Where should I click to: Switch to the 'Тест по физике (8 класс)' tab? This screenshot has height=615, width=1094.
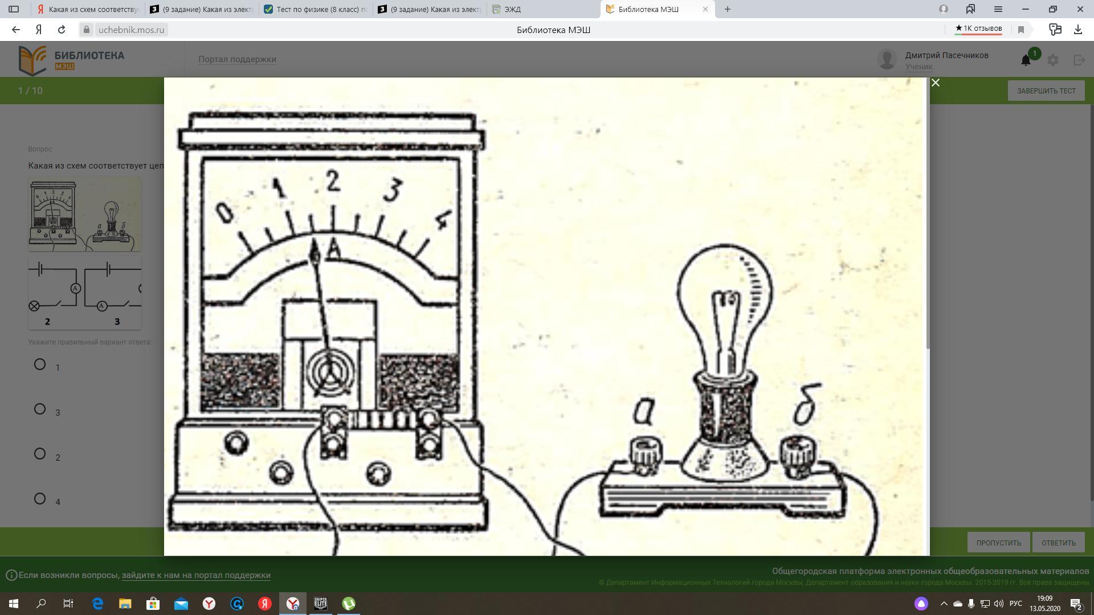(316, 9)
